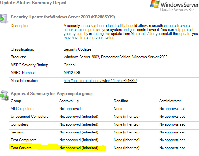This screenshot has width=199, height=156.
Task: Open the go.microsoft.com fwlink hyperlink
Action: pyautogui.click(x=101, y=81)
